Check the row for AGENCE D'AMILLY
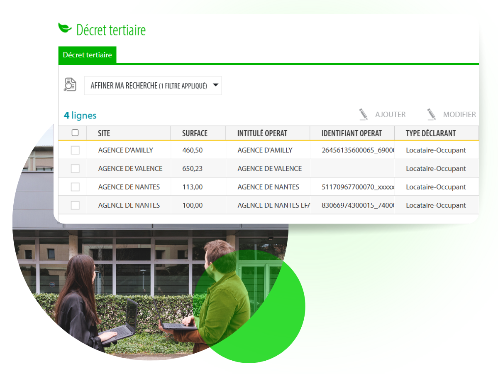 click(x=76, y=150)
